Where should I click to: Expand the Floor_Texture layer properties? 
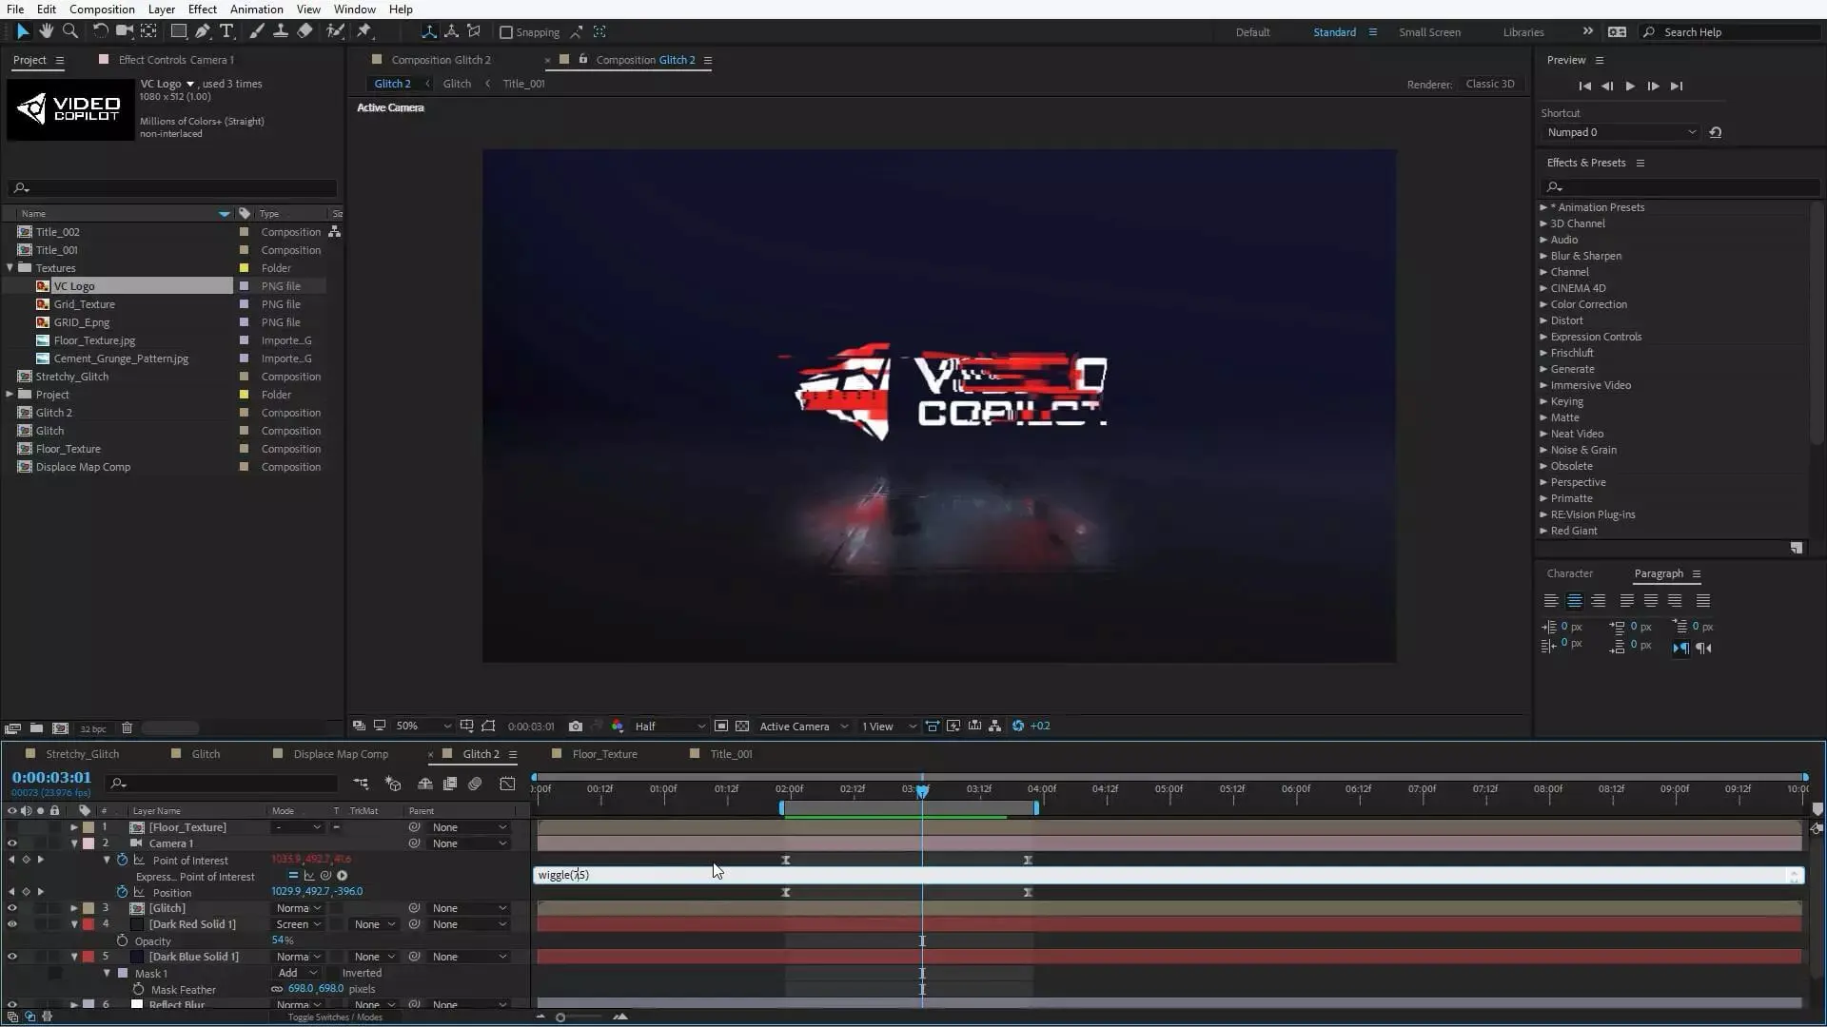[x=74, y=828]
